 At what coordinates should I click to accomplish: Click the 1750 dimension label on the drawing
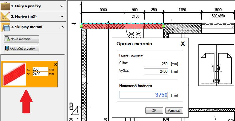182,10
